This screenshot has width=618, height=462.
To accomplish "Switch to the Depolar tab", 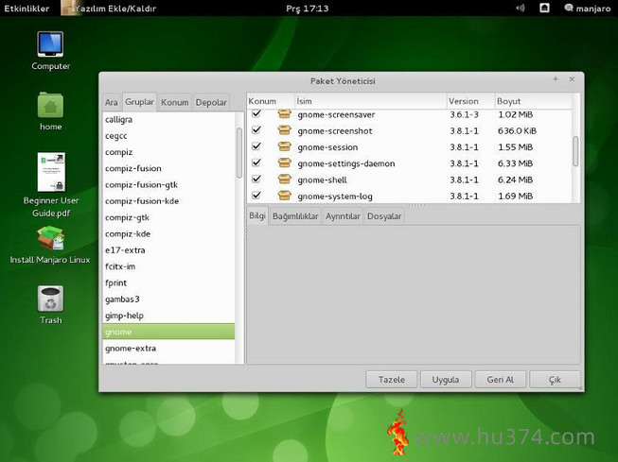I will [x=211, y=102].
